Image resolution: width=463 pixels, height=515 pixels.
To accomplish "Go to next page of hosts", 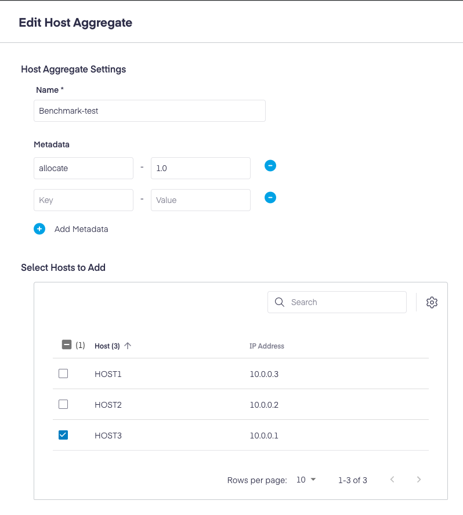I will coord(419,480).
